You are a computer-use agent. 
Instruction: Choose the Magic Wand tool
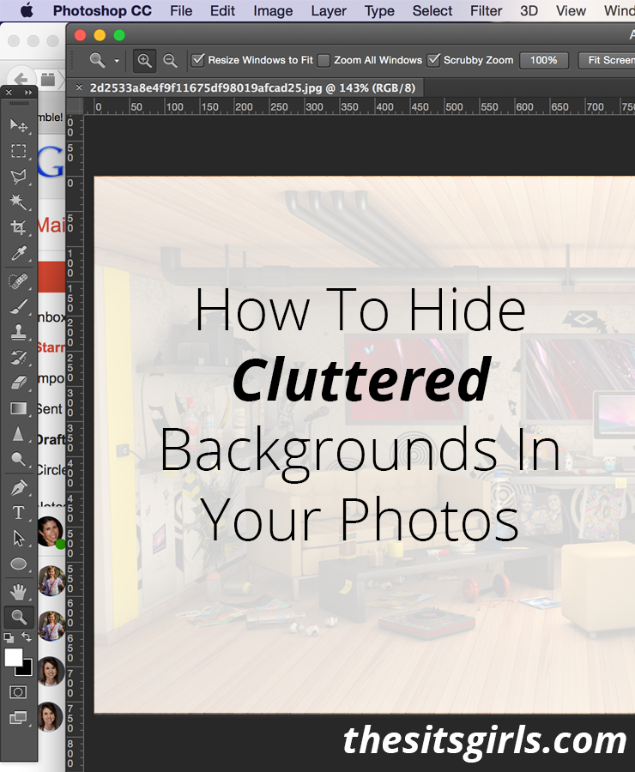pos(19,202)
